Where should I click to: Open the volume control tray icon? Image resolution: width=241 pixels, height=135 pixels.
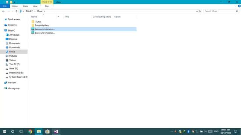(x=205, y=132)
